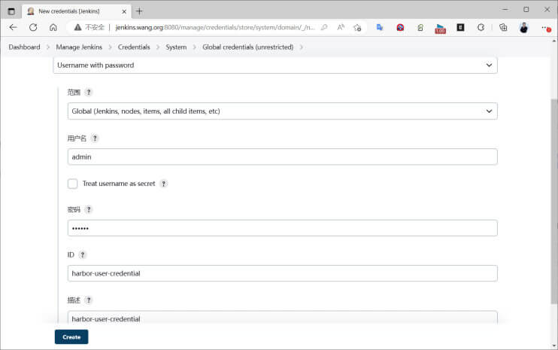
Task: Click the browser address bar URL
Action: pos(215,27)
